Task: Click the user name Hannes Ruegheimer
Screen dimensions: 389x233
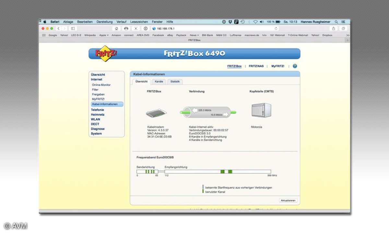Action: tap(315, 22)
